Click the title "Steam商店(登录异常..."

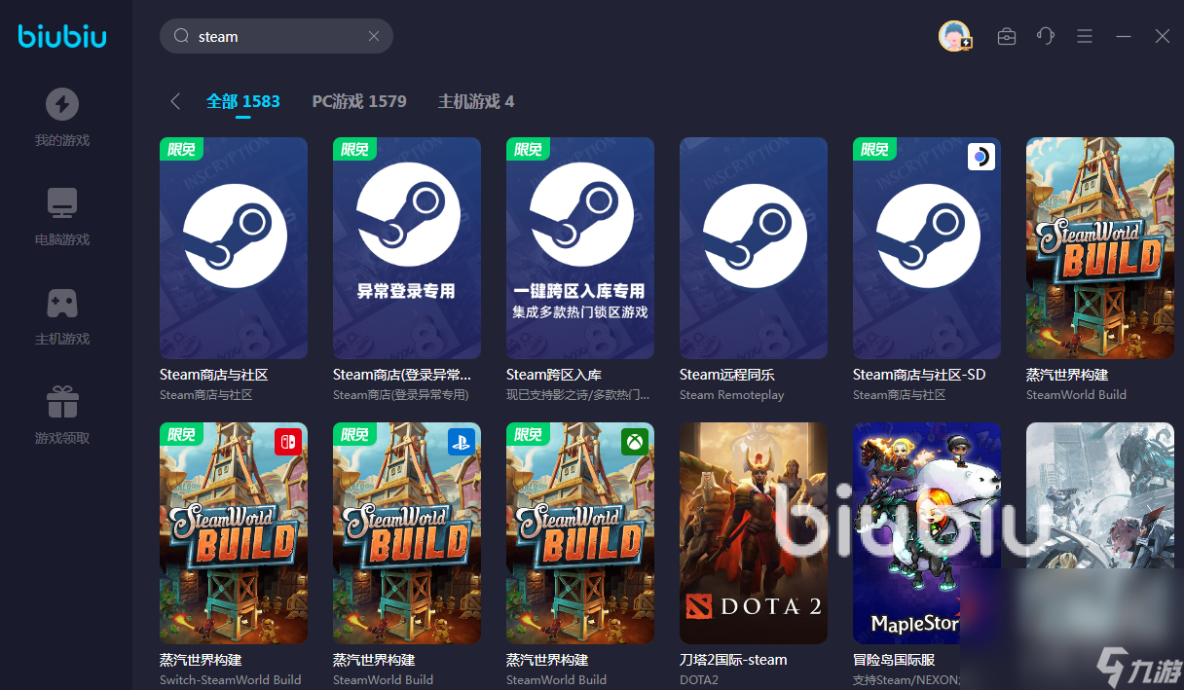[x=402, y=375]
